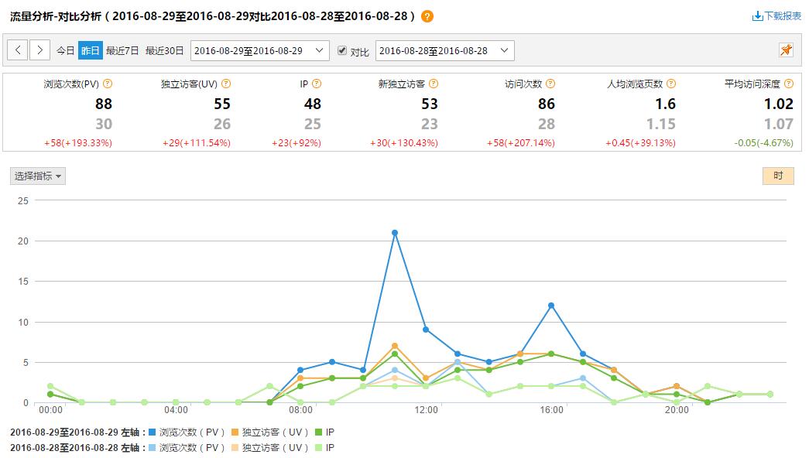The height and width of the screenshot is (458, 809).
Task: Click the 下载报表 download link
Action: 776,15
